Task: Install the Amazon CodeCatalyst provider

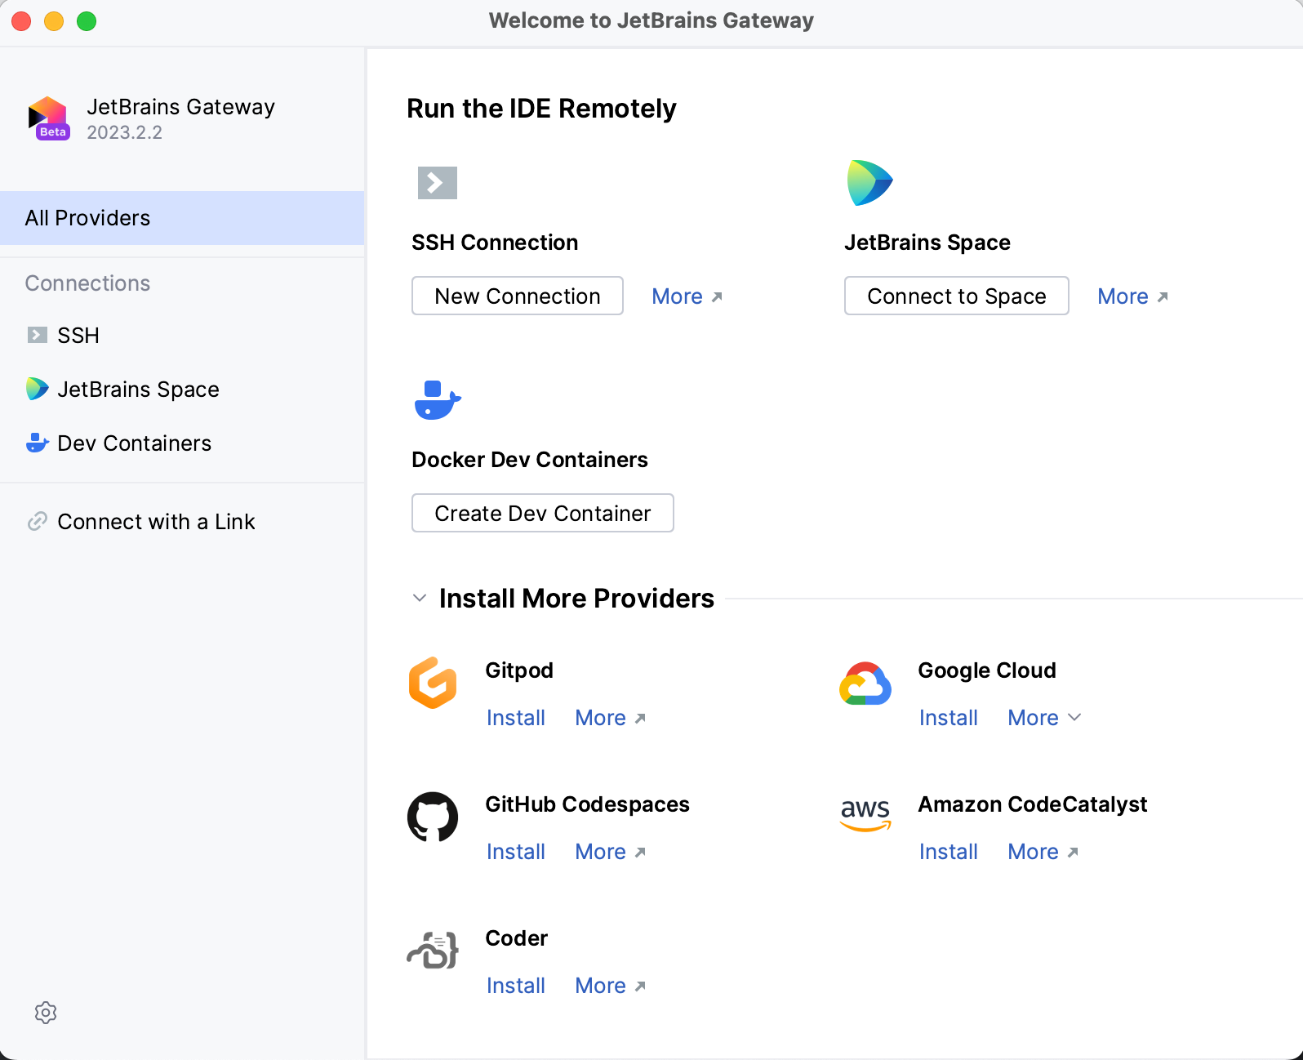Action: (x=949, y=852)
